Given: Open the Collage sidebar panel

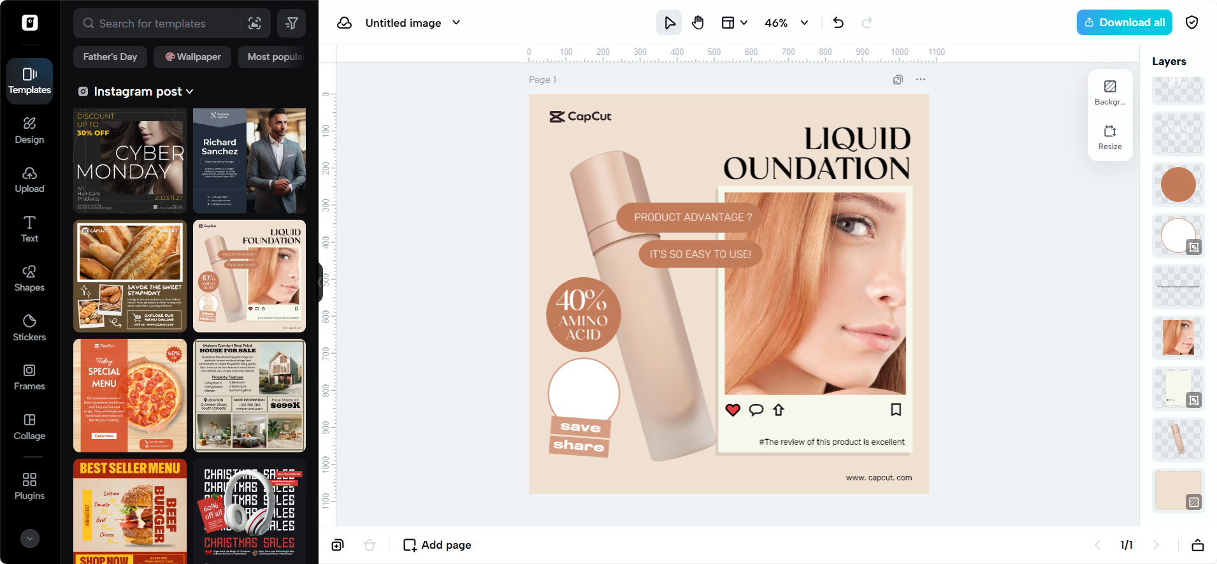Looking at the screenshot, I should (x=29, y=427).
